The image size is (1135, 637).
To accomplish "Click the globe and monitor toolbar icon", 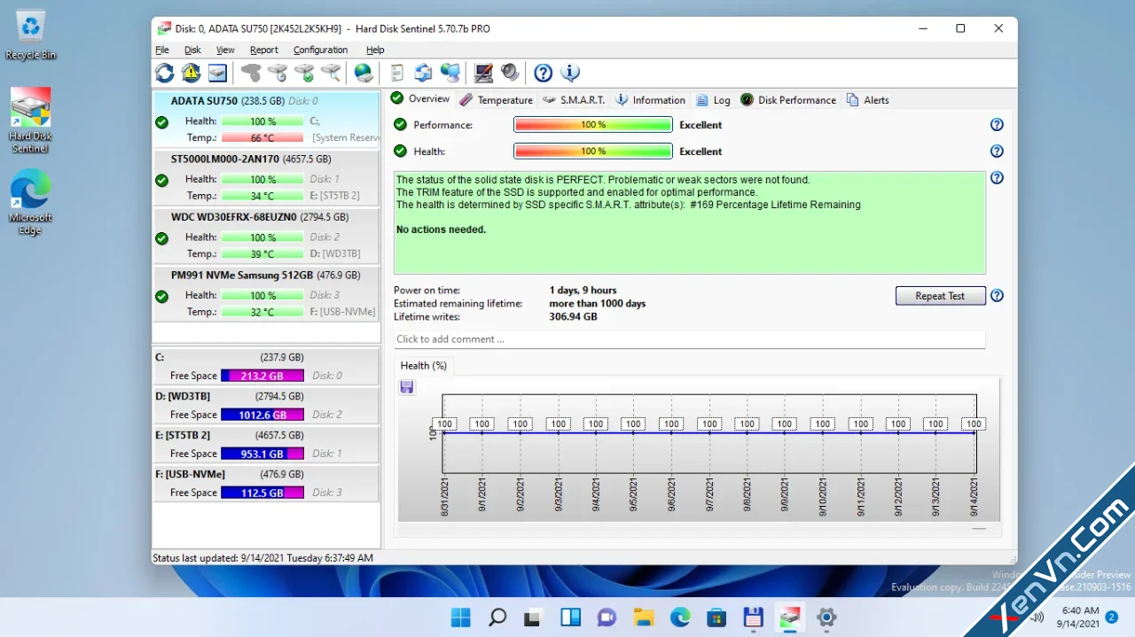I will coord(450,73).
